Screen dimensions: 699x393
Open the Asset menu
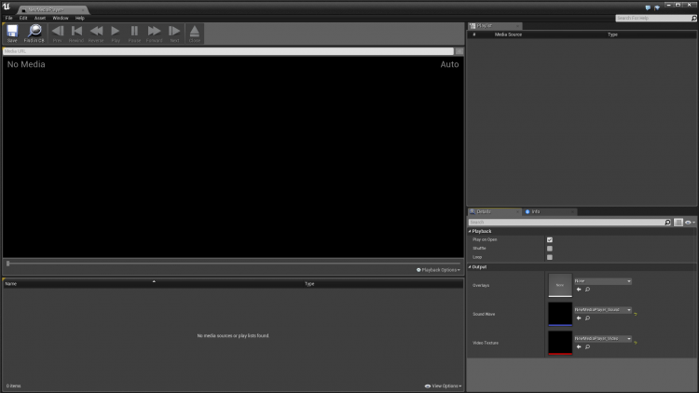click(40, 18)
